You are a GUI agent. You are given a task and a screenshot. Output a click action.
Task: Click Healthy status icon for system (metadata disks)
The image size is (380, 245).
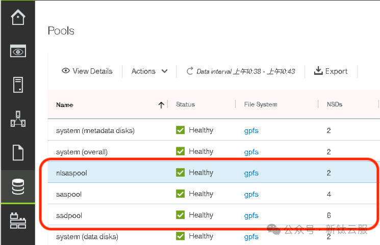point(180,130)
